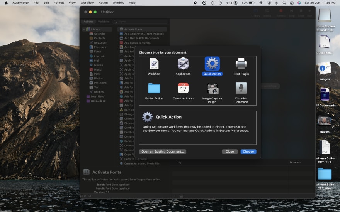Open the File menu

pyautogui.click(x=36, y=3)
